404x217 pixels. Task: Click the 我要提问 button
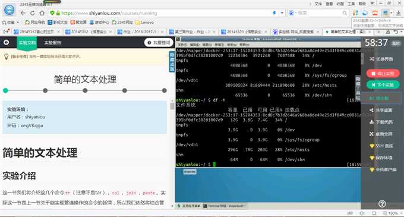pyautogui.click(x=159, y=43)
